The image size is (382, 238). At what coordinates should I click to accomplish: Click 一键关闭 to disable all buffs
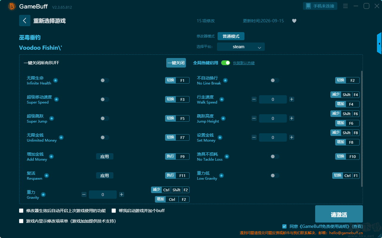pyautogui.click(x=176, y=63)
